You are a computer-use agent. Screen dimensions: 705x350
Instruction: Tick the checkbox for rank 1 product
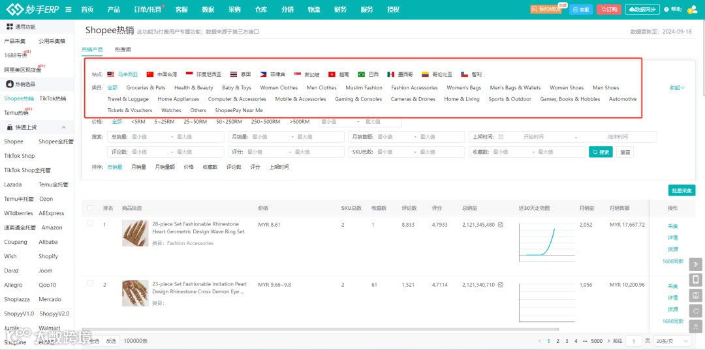pos(90,223)
